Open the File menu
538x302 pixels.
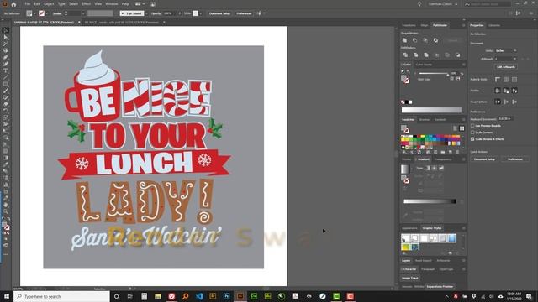[27, 4]
